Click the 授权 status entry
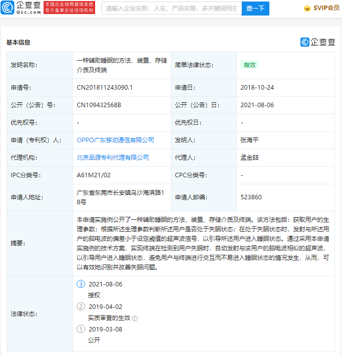This screenshot has height=355, width=342. click(x=94, y=295)
